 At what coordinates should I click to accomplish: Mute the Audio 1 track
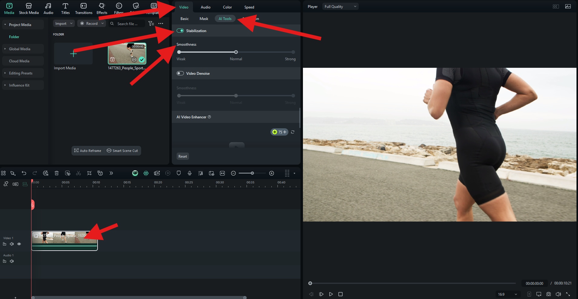[12, 261]
